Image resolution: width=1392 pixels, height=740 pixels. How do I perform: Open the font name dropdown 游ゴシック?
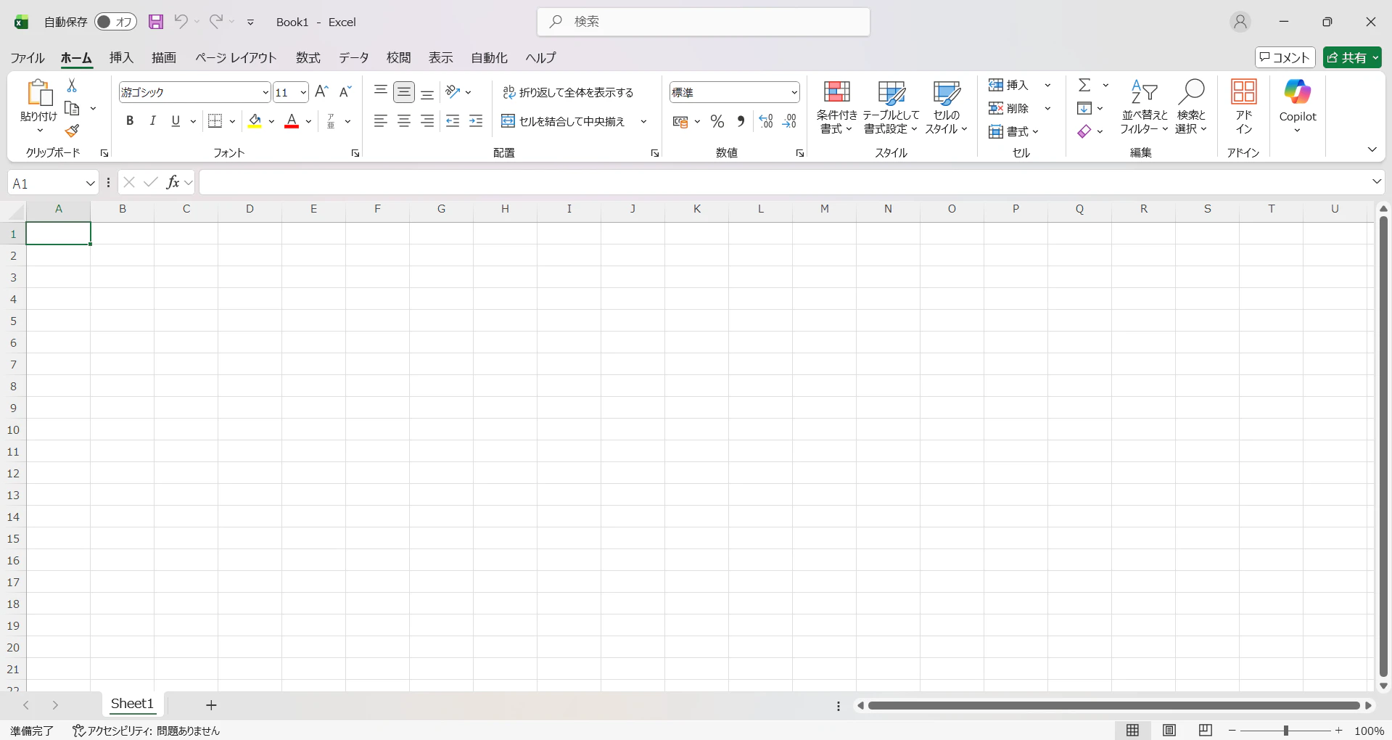265,92
